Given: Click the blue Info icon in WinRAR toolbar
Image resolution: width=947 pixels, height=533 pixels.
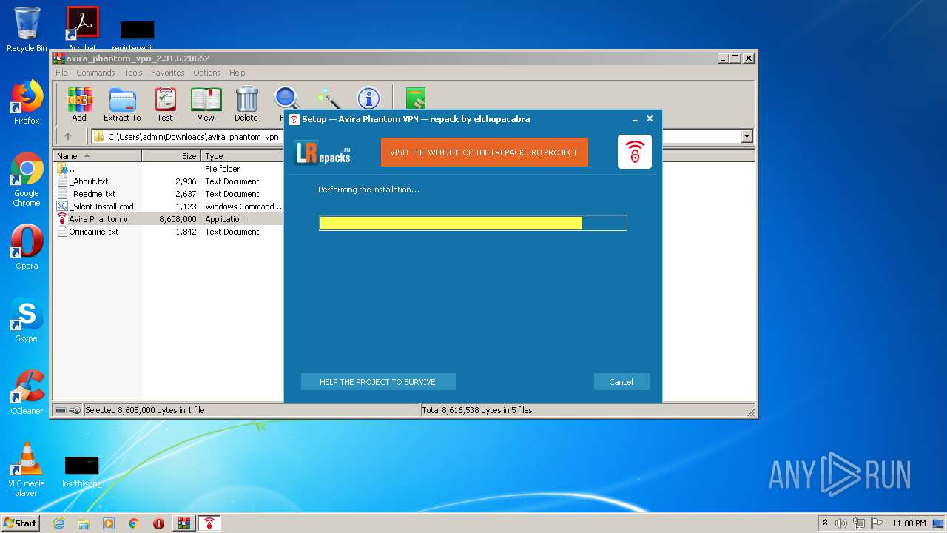Looking at the screenshot, I should coord(368,98).
